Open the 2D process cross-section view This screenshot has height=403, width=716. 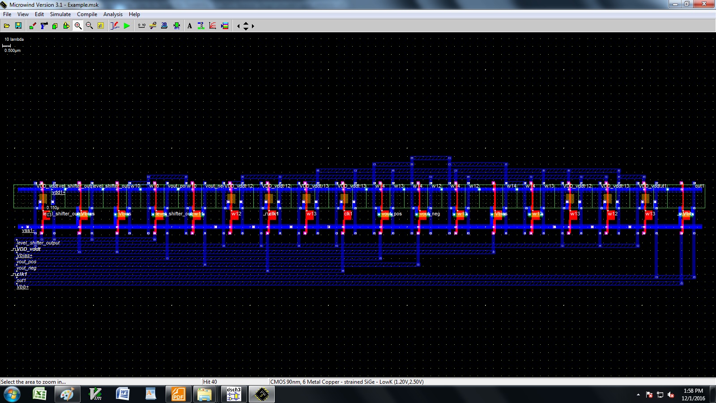coord(153,26)
